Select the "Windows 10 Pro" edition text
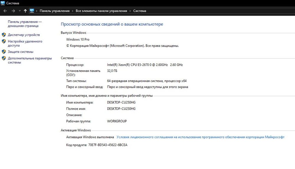This screenshot has width=295, height=169. coord(78,40)
